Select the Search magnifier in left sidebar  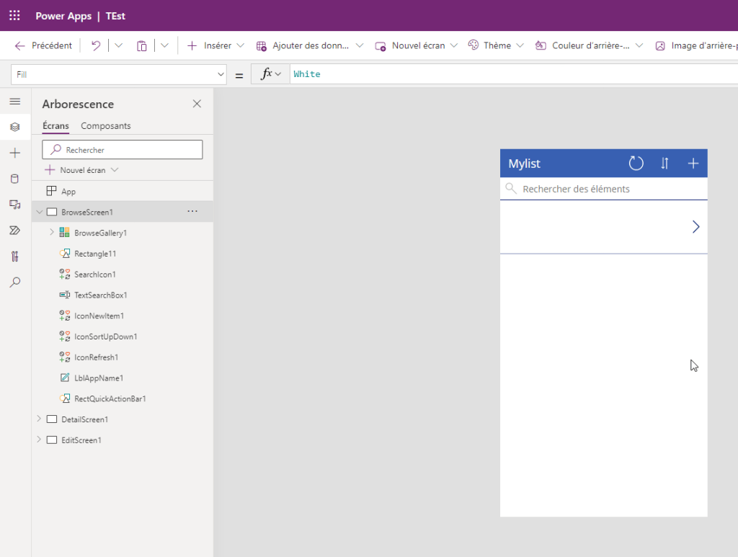coord(15,282)
